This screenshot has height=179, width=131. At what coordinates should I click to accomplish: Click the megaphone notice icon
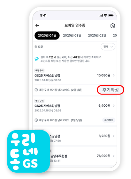click(37, 59)
